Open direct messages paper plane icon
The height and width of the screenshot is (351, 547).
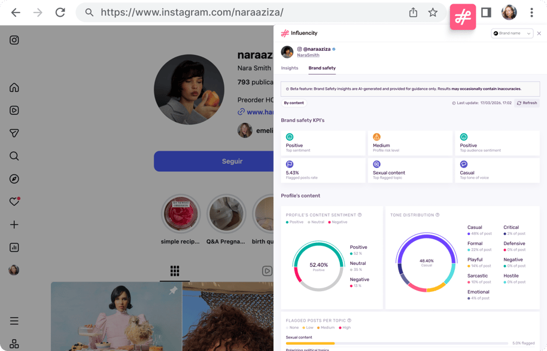[x=14, y=133]
